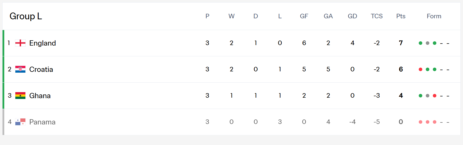Image resolution: width=463 pixels, height=145 pixels.
Task: Select England's first green form dot
Action: pos(421,43)
